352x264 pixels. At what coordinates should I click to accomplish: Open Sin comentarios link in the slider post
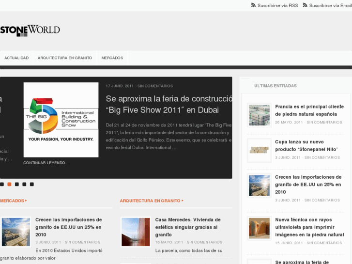155,86
